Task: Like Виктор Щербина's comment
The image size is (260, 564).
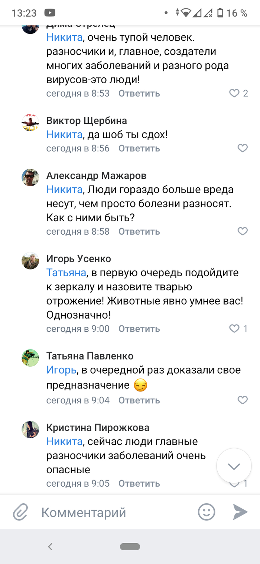Action: point(242,148)
